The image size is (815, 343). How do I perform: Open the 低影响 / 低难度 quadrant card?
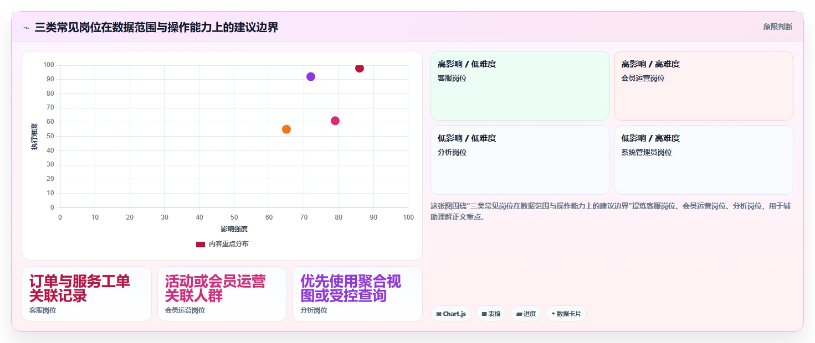520,160
